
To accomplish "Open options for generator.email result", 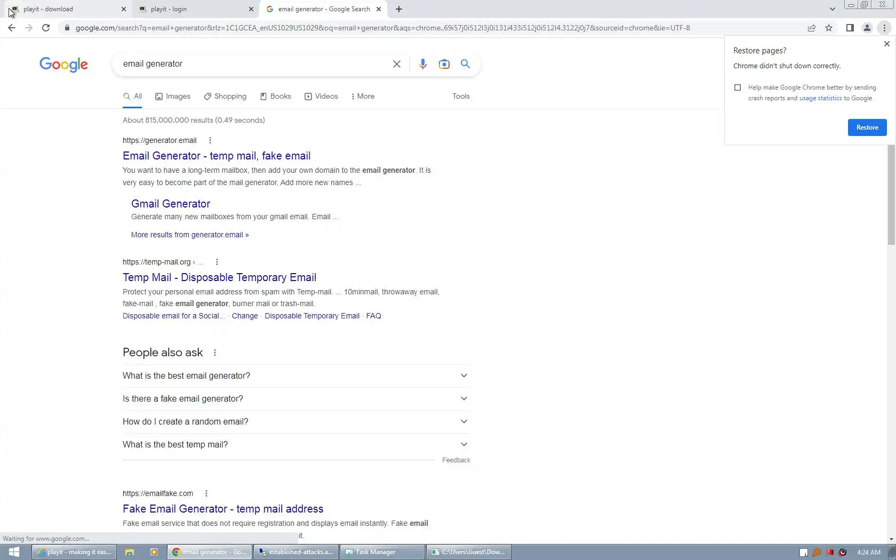I will [x=210, y=140].
